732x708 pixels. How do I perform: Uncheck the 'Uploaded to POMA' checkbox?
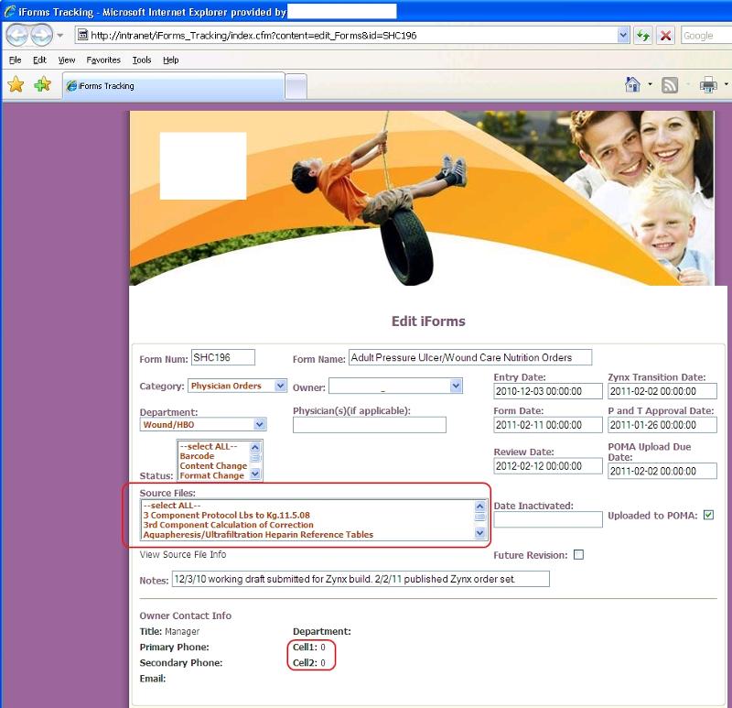click(706, 515)
